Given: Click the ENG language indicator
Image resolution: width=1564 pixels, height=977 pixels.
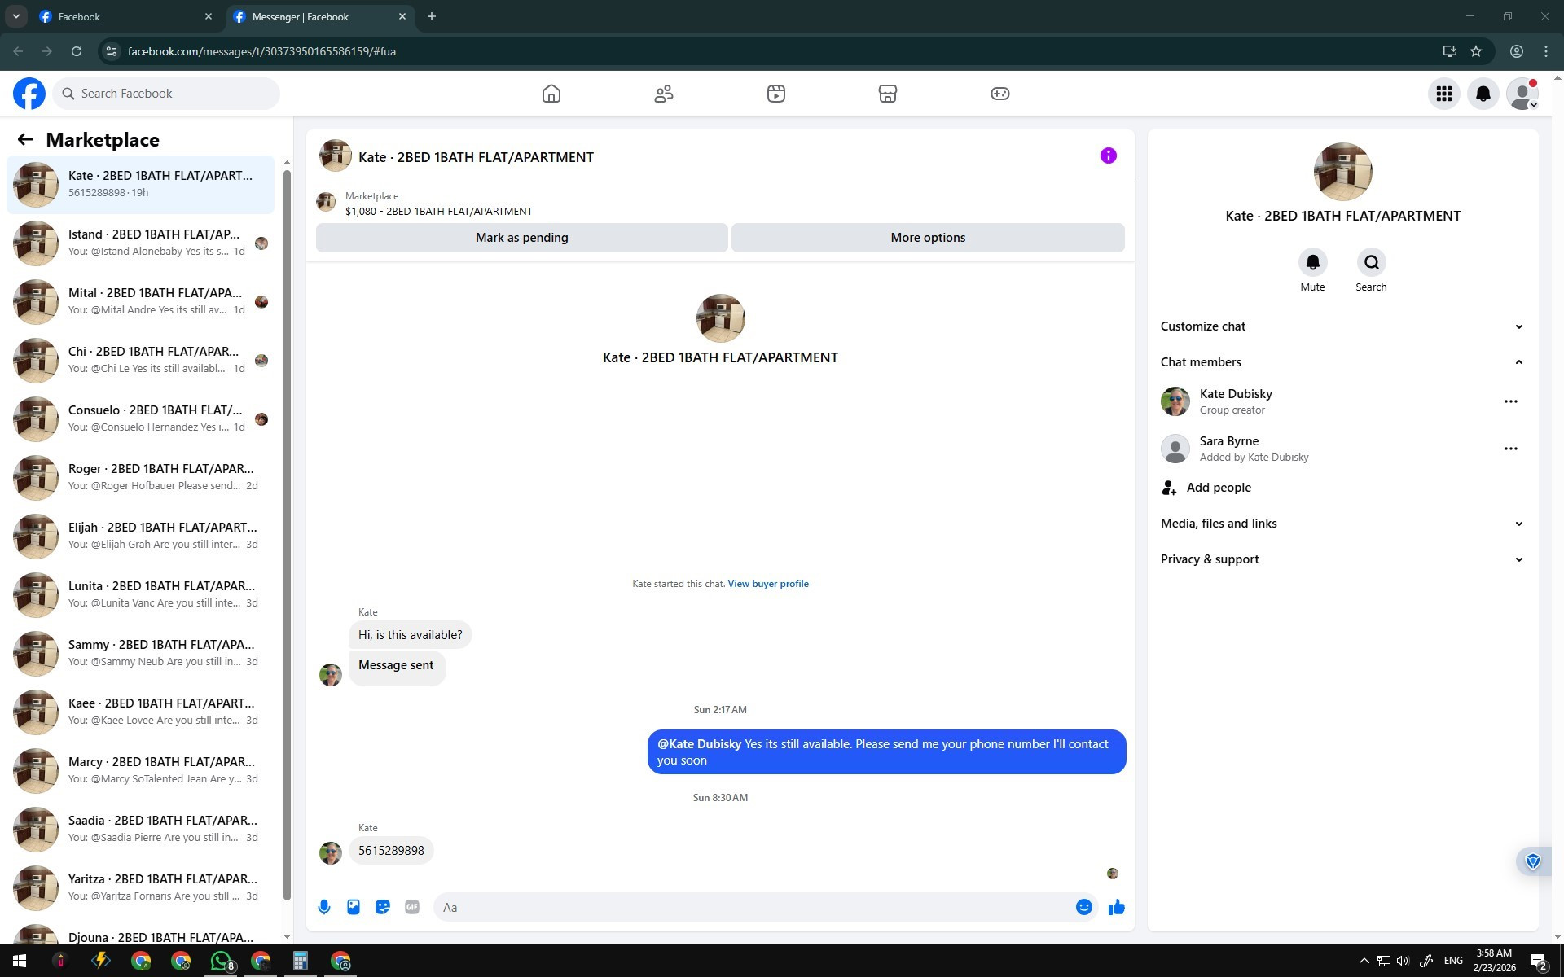Looking at the screenshot, I should click(1453, 961).
